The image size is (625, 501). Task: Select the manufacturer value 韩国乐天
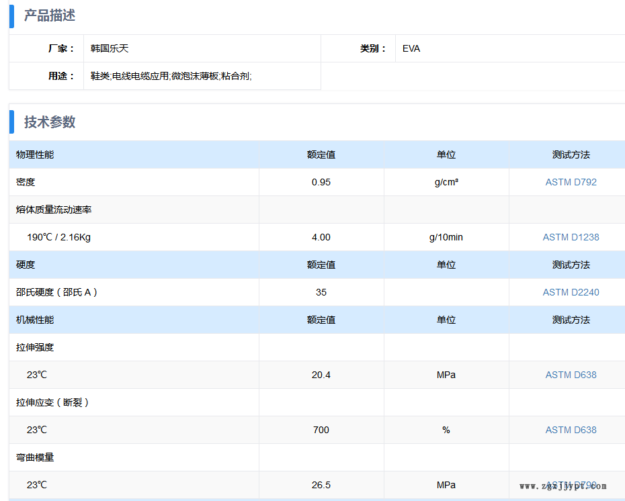(x=110, y=48)
